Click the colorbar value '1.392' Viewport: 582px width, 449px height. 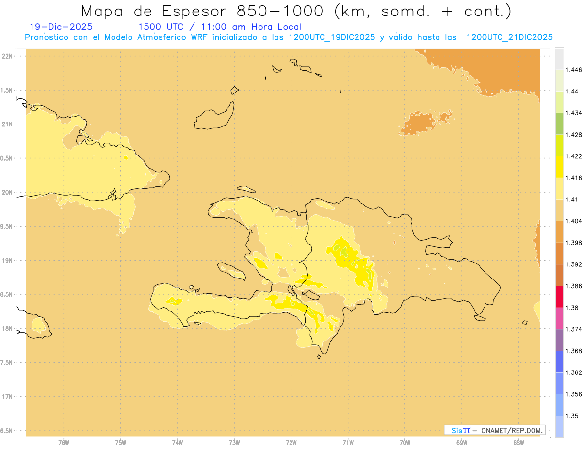[574, 264]
